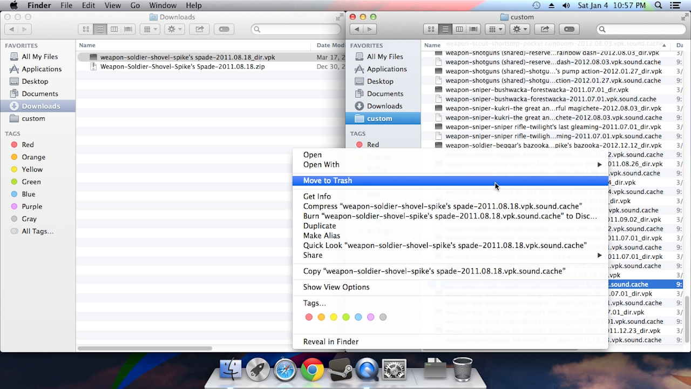691x389 pixels.
Task: Switch Downloads window to list view
Action: 100,29
